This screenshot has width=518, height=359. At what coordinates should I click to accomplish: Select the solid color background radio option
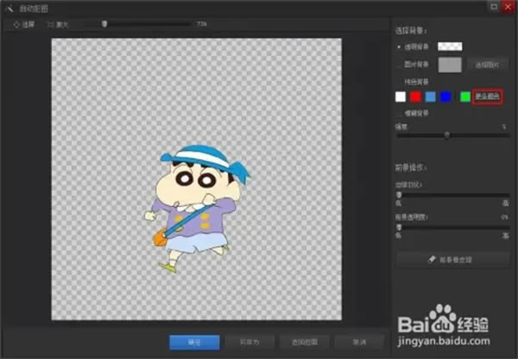pos(399,82)
